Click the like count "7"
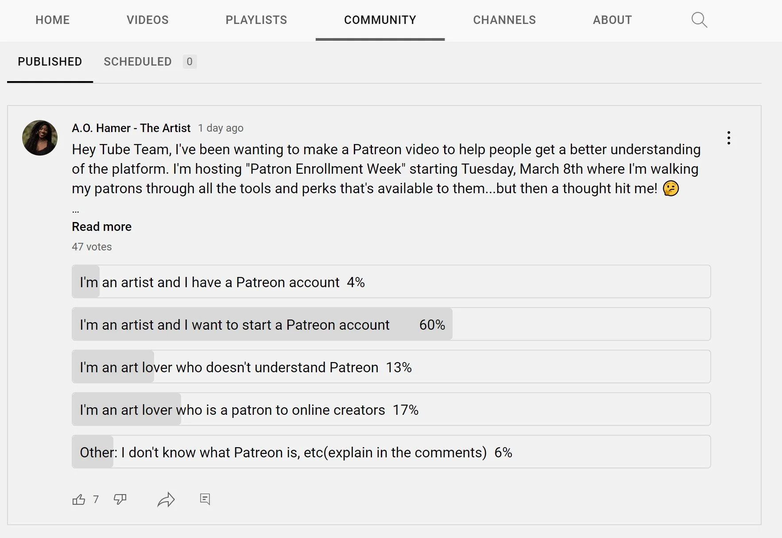Image resolution: width=782 pixels, height=538 pixels. [96, 499]
